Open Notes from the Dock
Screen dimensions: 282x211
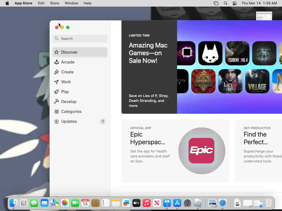(116, 203)
